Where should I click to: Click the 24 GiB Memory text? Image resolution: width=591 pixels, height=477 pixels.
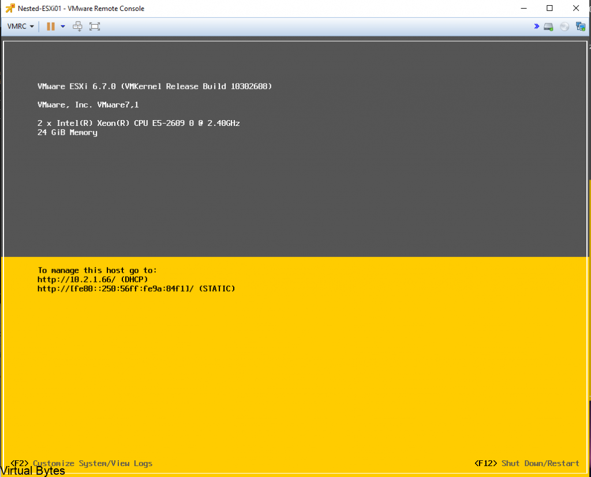click(x=68, y=133)
